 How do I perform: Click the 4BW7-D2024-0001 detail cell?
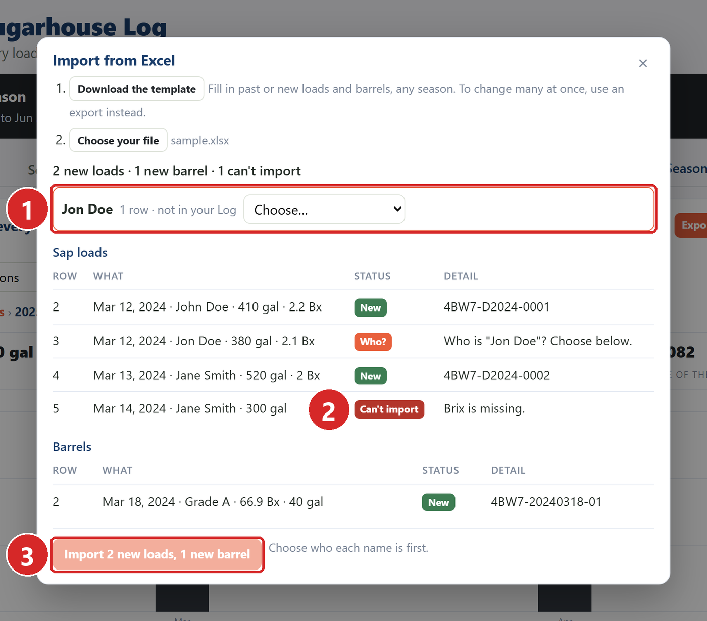point(497,307)
